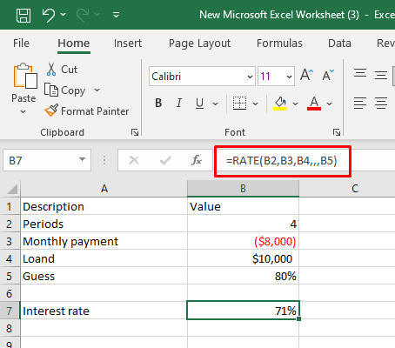Screen dimensions: 395x348
Task: Select the Home ribbon tab
Action: pyautogui.click(x=74, y=43)
